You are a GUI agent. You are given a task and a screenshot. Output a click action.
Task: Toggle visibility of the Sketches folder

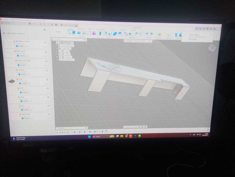[60, 57]
